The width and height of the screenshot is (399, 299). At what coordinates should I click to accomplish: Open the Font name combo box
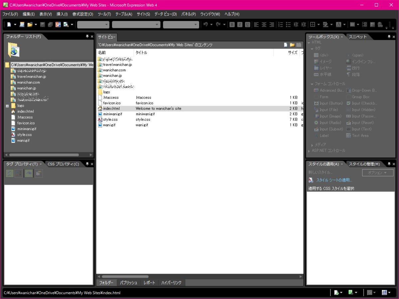(136, 25)
